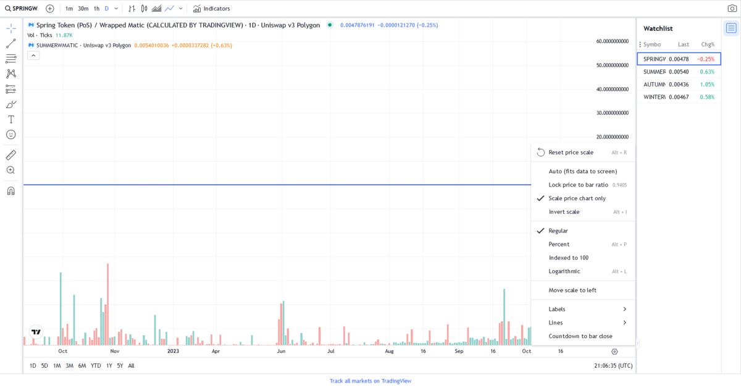This screenshot has height=390, width=741.
Task: Choose Move scale to left
Action: tap(572, 290)
